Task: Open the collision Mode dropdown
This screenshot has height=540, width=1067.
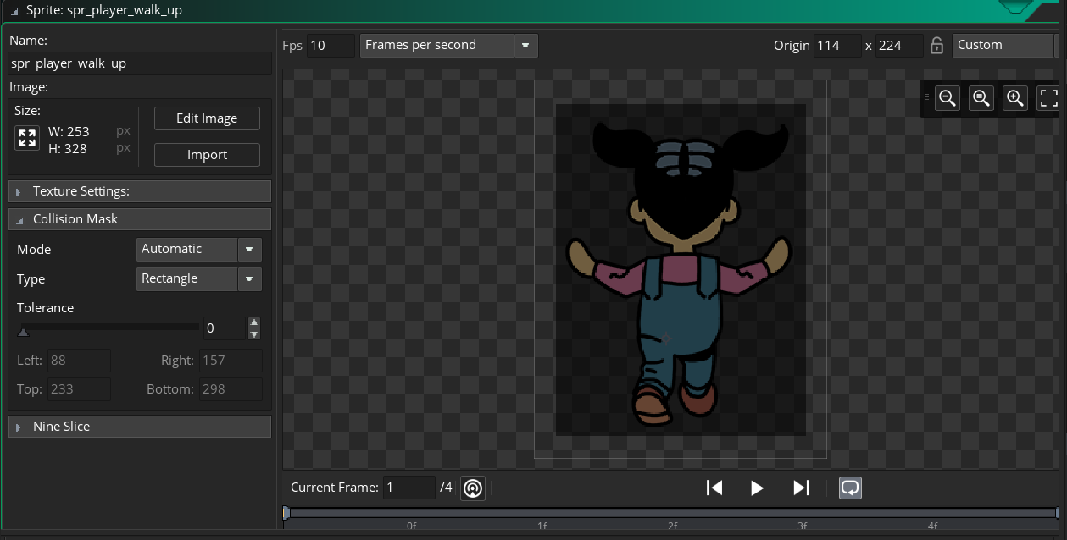Action: click(x=199, y=249)
